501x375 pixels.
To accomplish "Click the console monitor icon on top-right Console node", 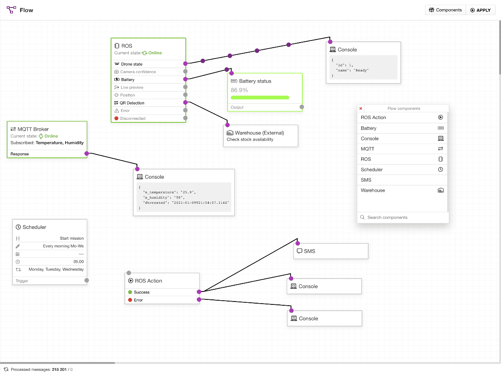I will (333, 49).
